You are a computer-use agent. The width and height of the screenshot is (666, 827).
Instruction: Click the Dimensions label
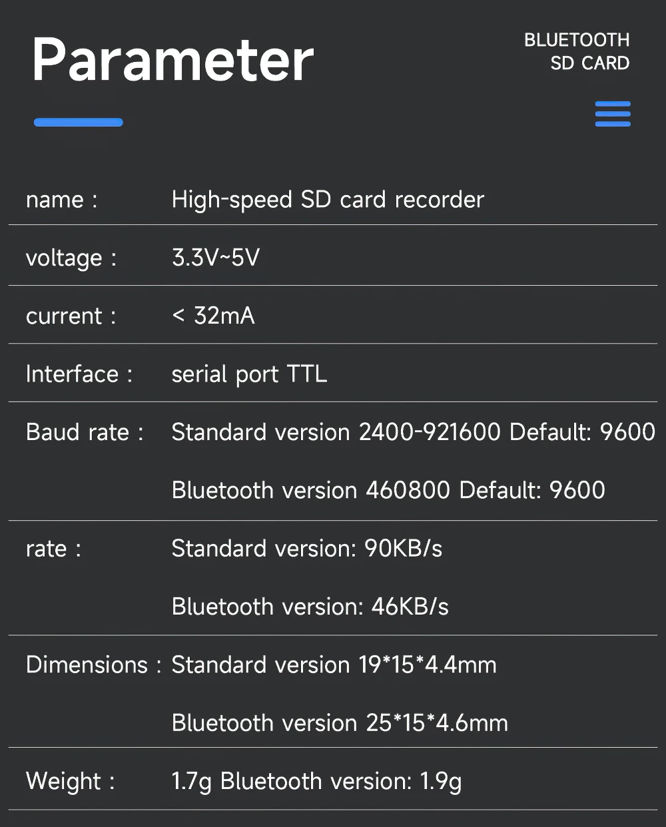(x=93, y=665)
